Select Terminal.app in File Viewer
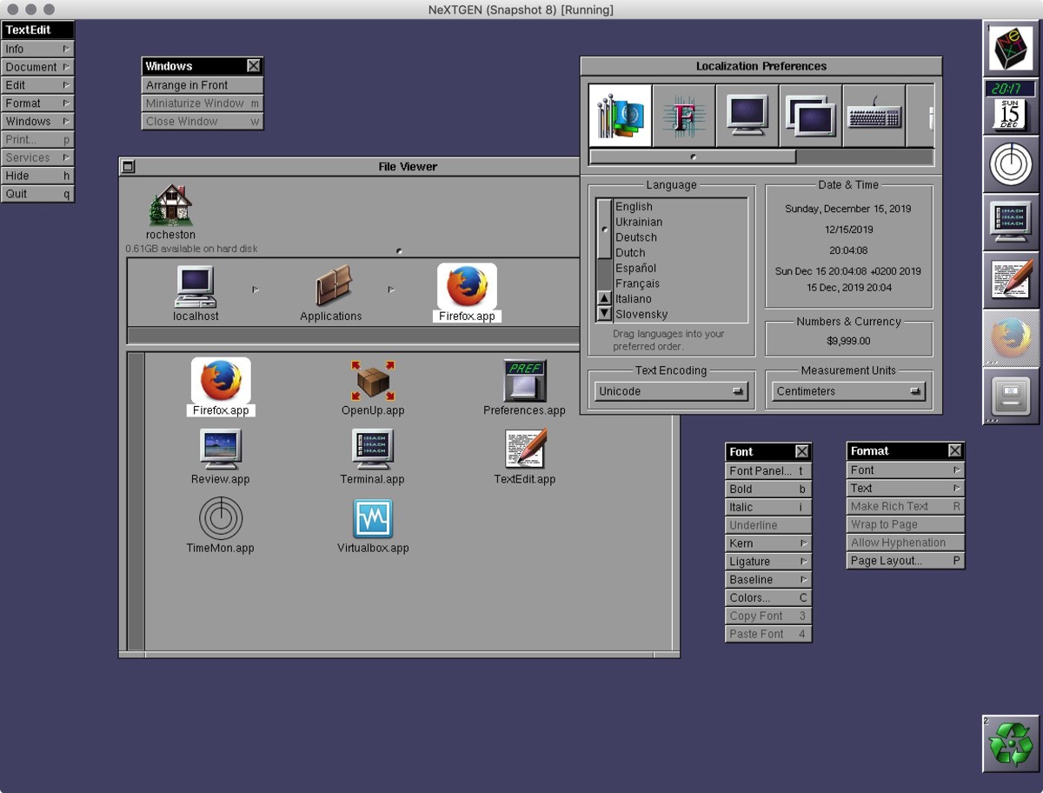Screen dimensions: 1043x793 [x=373, y=456]
